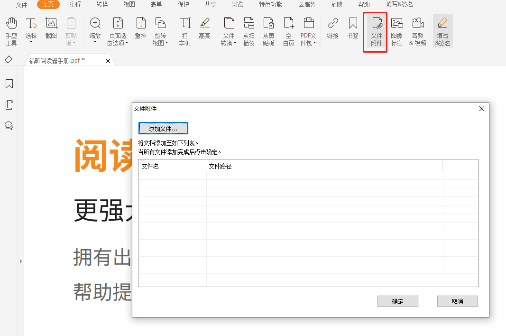Click the 书签 bookmark tool
The width and height of the screenshot is (506, 336).
click(x=352, y=30)
